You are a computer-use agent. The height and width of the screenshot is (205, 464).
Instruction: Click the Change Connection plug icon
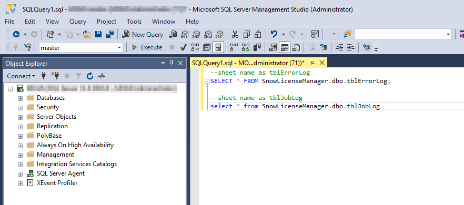(x=28, y=47)
